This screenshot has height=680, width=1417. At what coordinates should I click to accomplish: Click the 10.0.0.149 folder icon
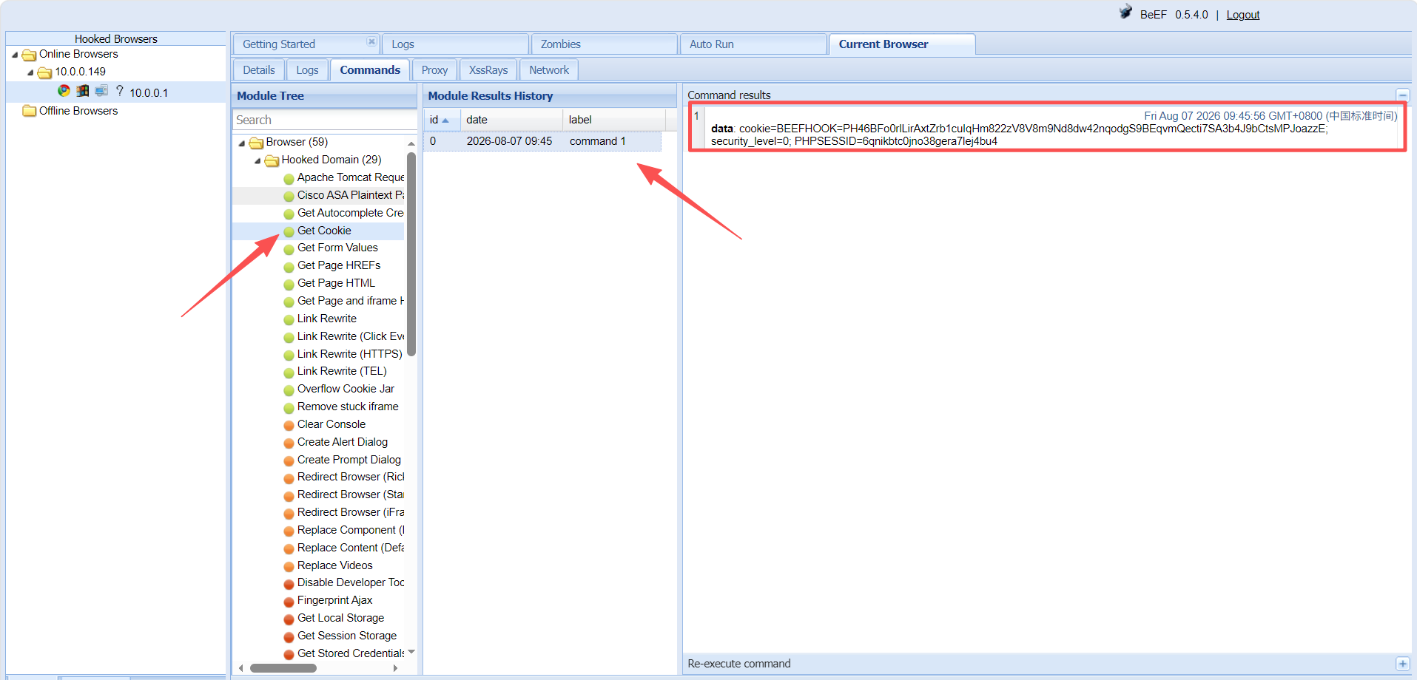(44, 72)
